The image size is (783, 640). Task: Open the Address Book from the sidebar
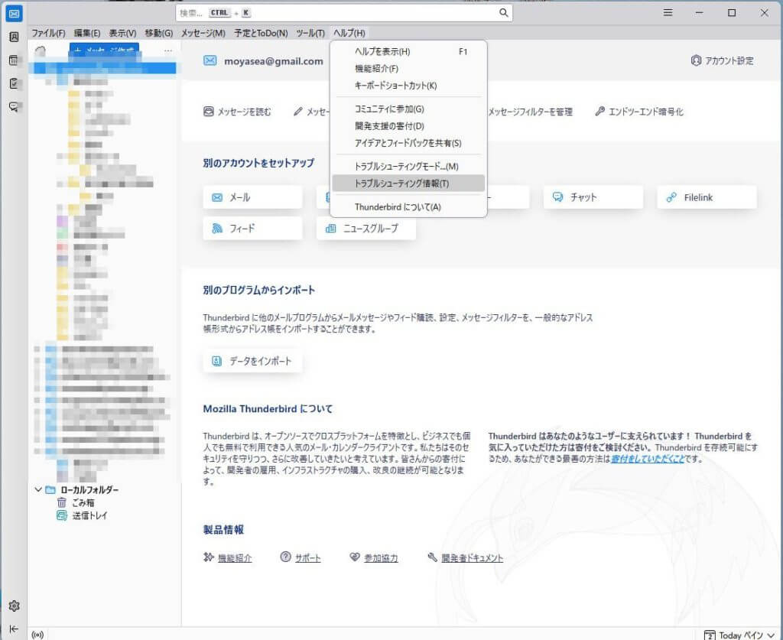point(14,37)
